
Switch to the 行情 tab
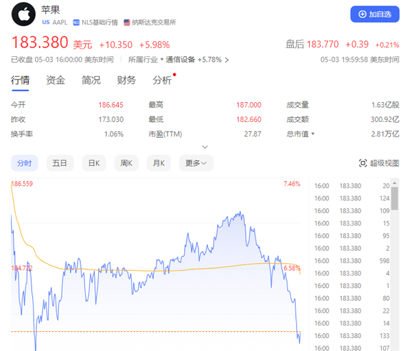pos(21,80)
